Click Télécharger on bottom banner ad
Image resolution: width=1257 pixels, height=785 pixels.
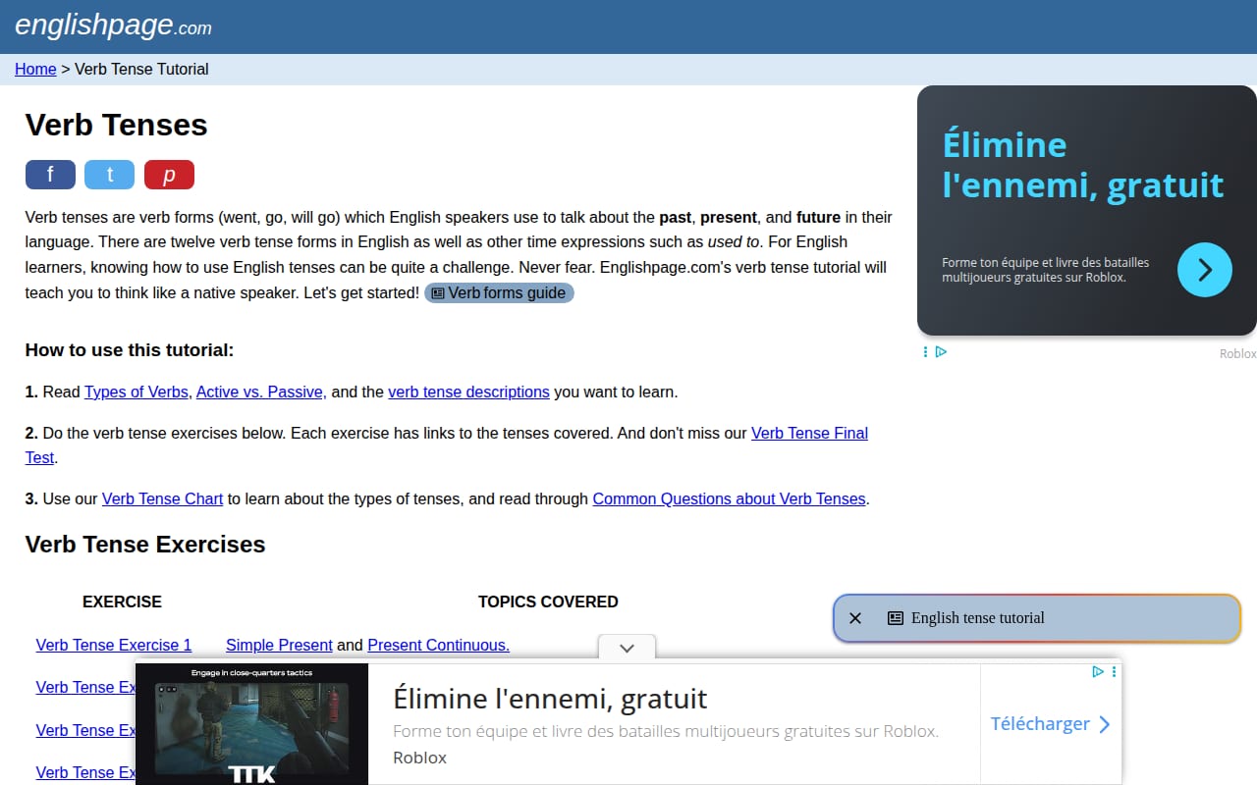point(1051,724)
